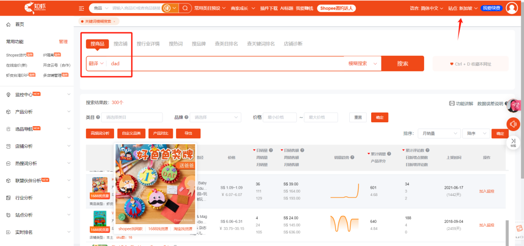Click help icon next to 类目 label

coord(98,117)
